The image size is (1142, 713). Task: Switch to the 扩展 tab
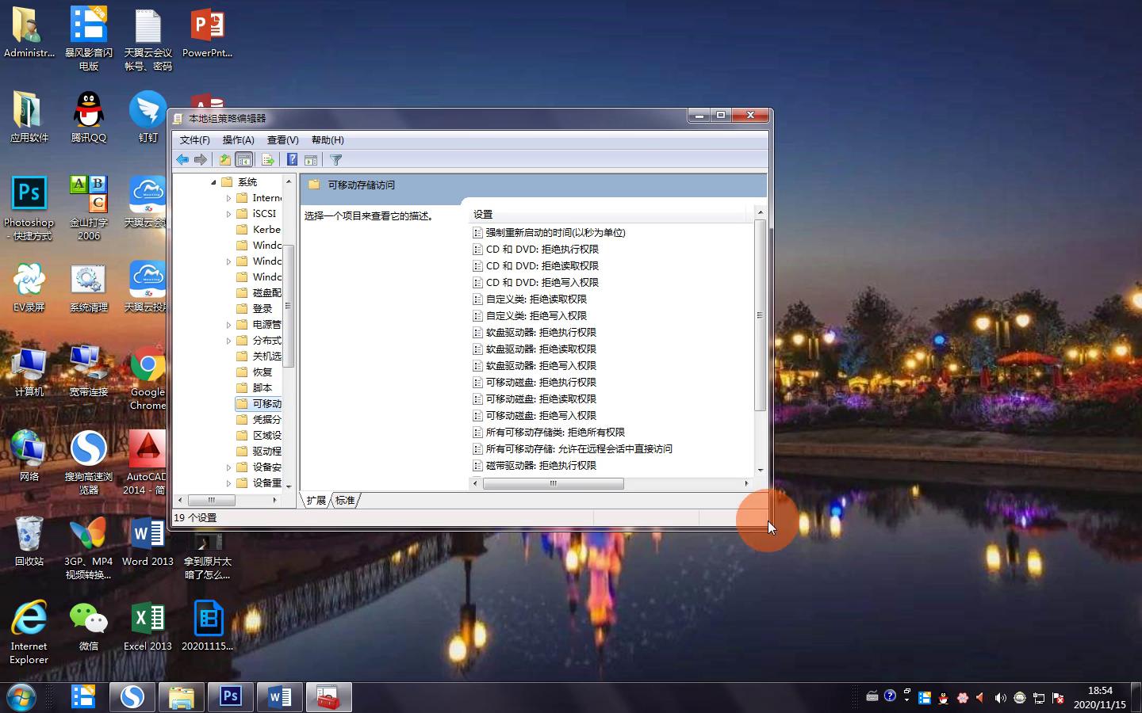tap(316, 501)
